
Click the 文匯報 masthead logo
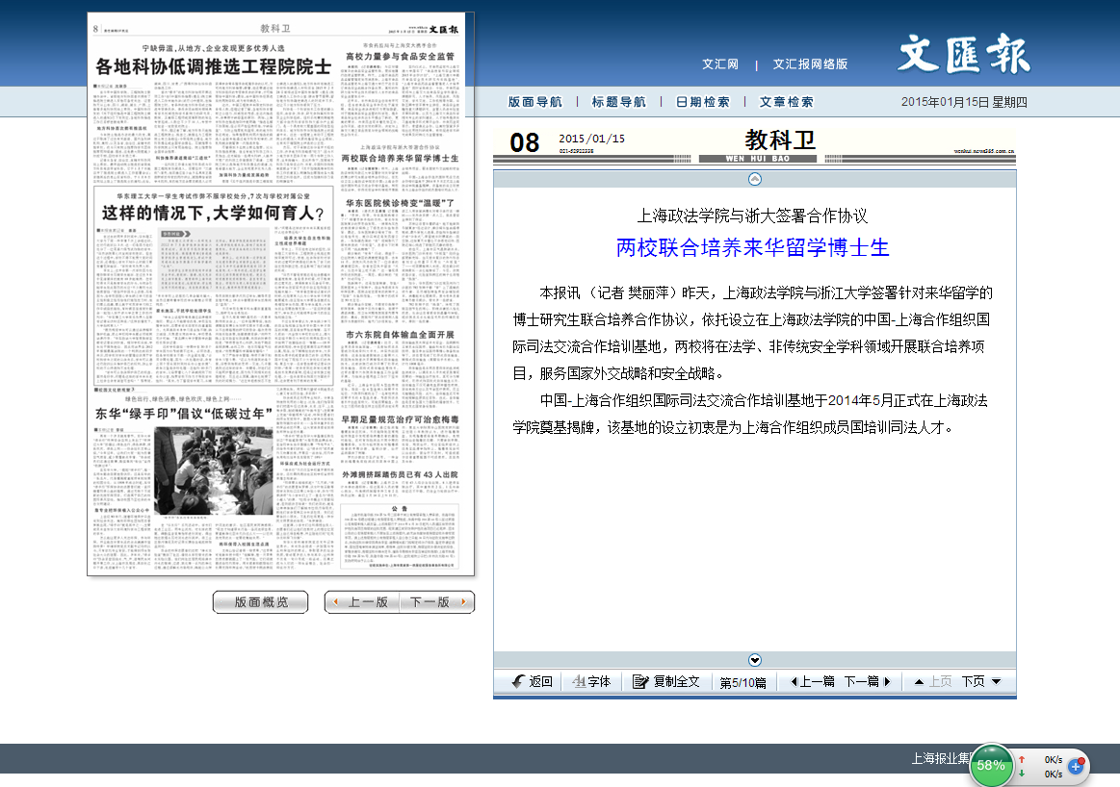click(x=963, y=55)
